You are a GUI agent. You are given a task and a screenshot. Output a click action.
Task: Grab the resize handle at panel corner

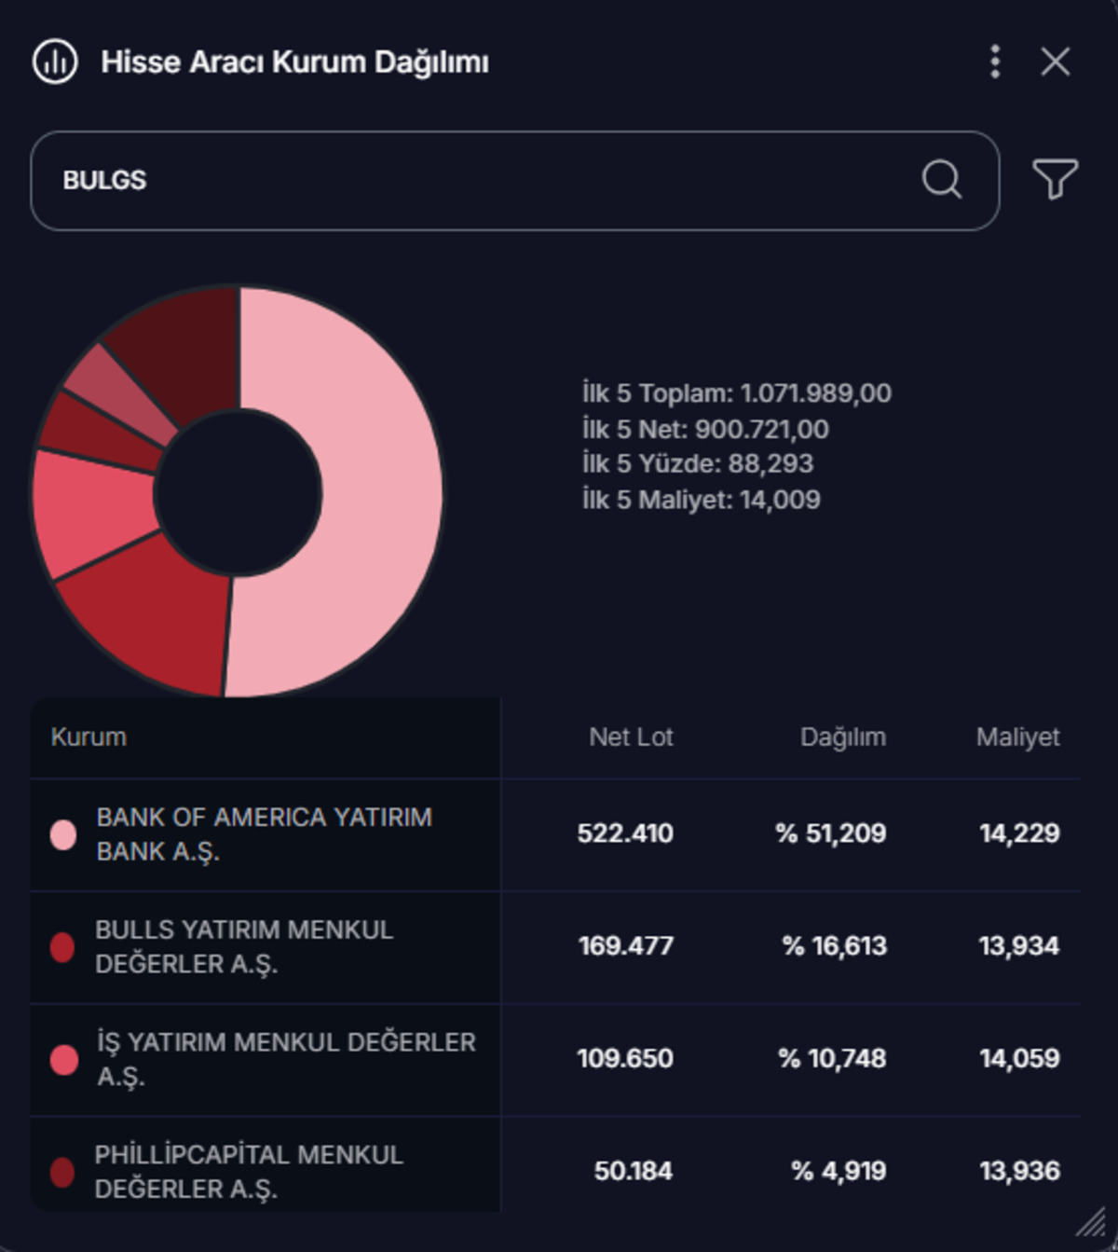click(1091, 1222)
